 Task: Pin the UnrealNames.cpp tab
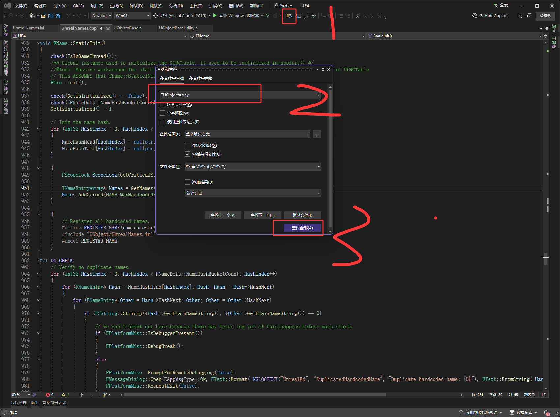pos(102,28)
